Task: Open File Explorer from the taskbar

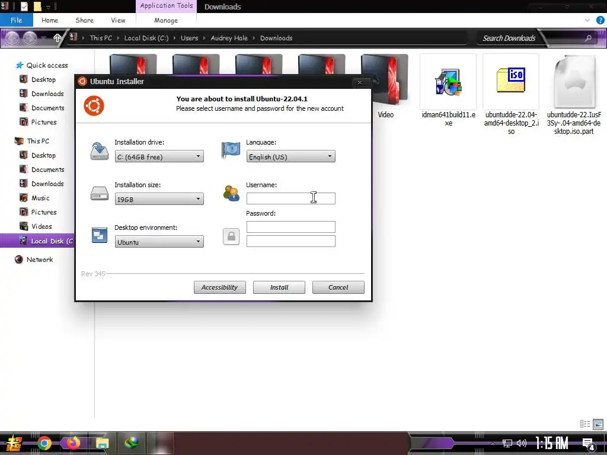Action: [x=102, y=443]
